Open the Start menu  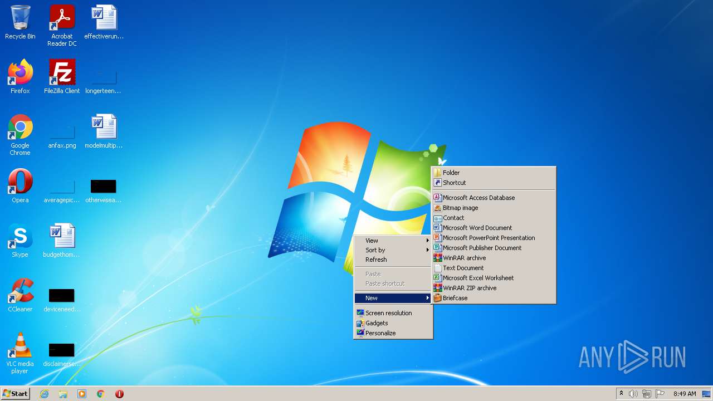click(x=15, y=394)
